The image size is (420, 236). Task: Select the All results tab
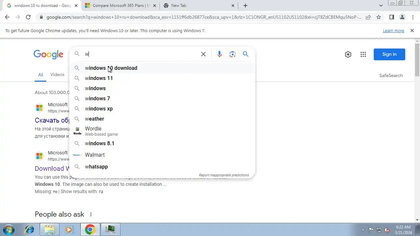pyautogui.click(x=40, y=75)
